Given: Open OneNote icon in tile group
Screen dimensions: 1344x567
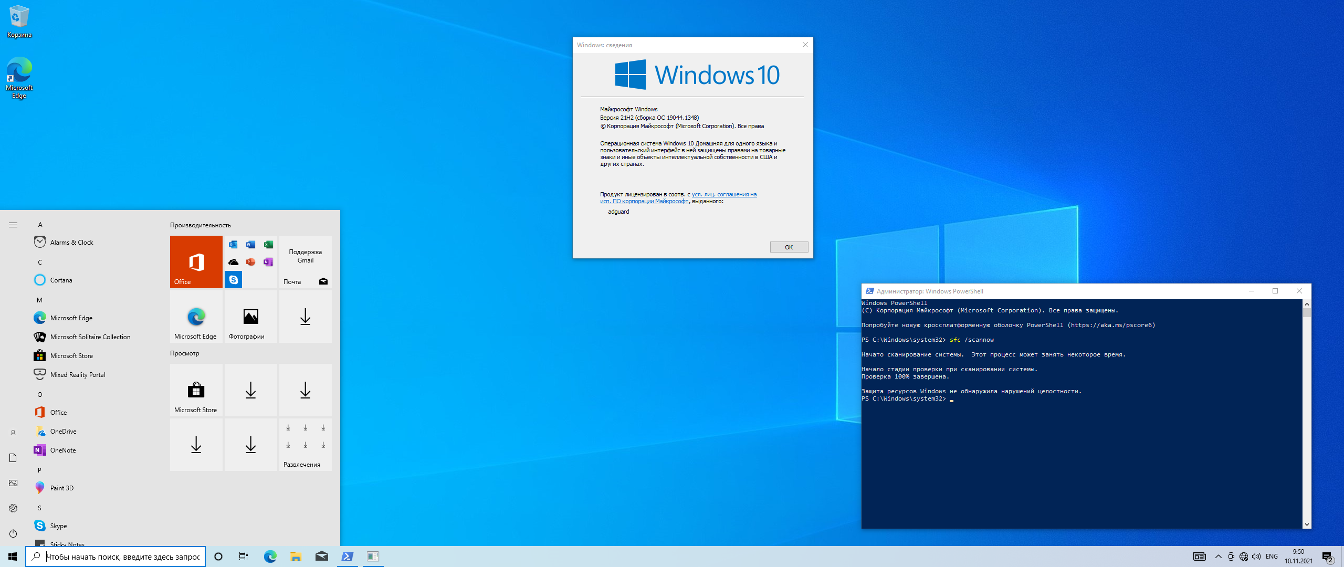Looking at the screenshot, I should pos(268,262).
